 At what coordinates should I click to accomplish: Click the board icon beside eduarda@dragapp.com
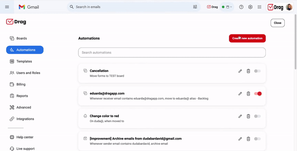click(85, 93)
